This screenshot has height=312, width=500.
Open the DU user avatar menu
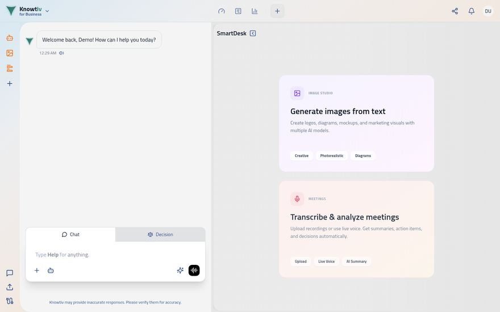[x=488, y=11]
